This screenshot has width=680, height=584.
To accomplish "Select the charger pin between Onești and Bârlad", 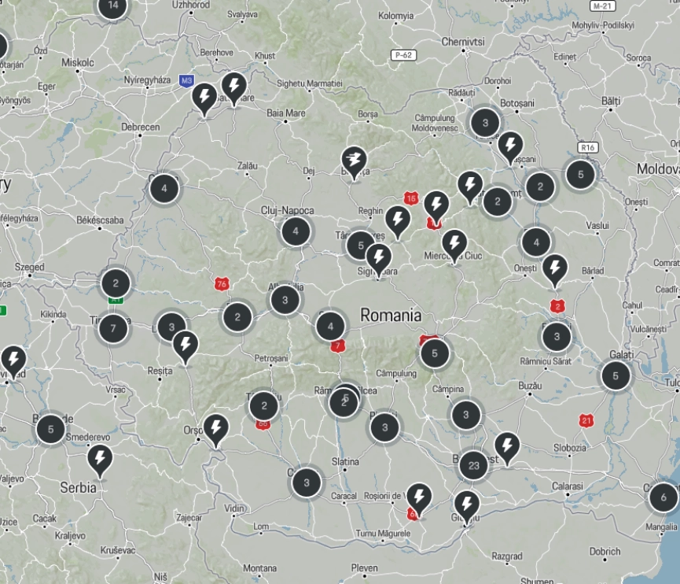I will [x=554, y=268].
